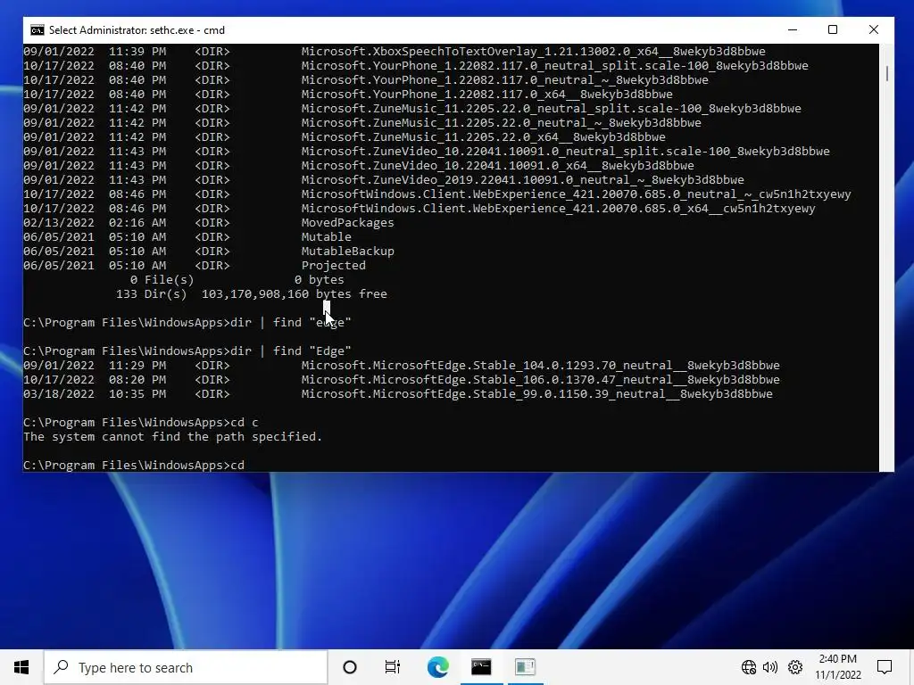This screenshot has height=685, width=914.
Task: Click the dir find "Edge" command line
Action: point(187,351)
